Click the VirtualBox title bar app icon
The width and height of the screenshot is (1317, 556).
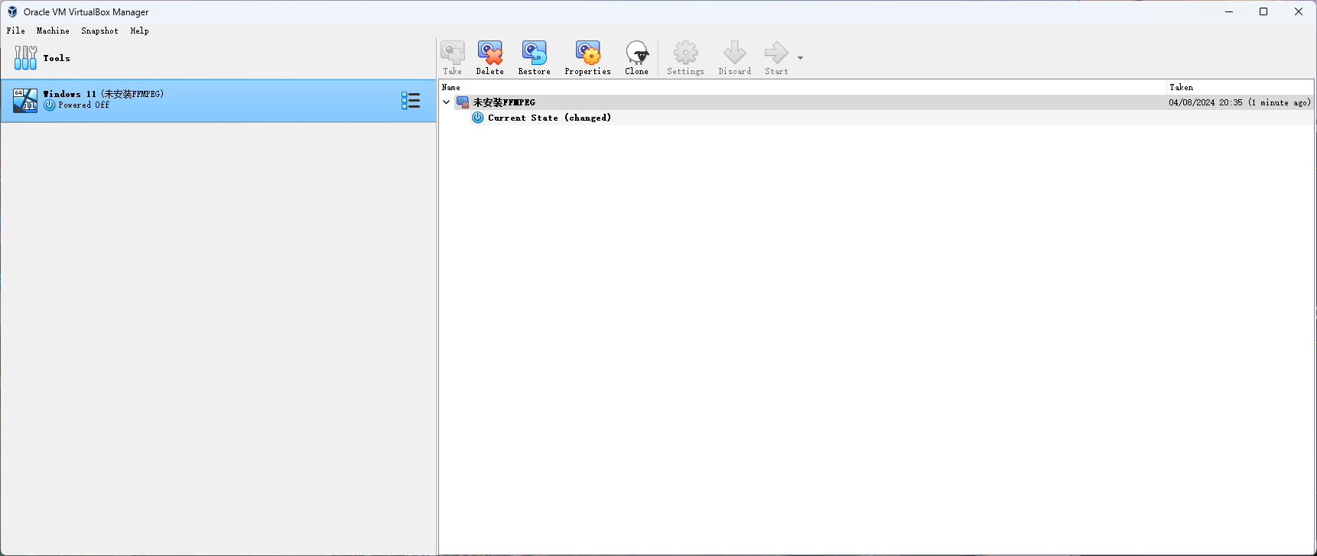[x=12, y=11]
